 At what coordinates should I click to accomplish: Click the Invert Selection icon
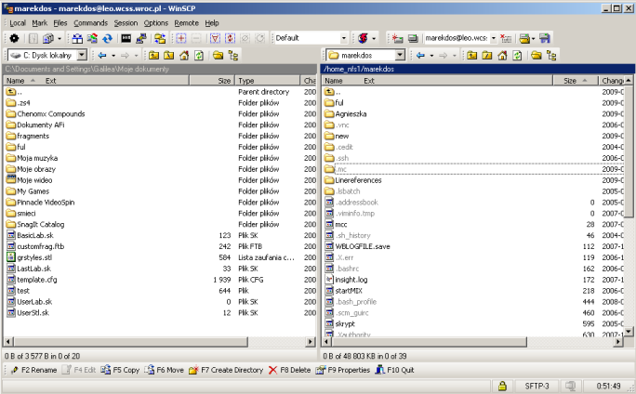[x=230, y=38]
